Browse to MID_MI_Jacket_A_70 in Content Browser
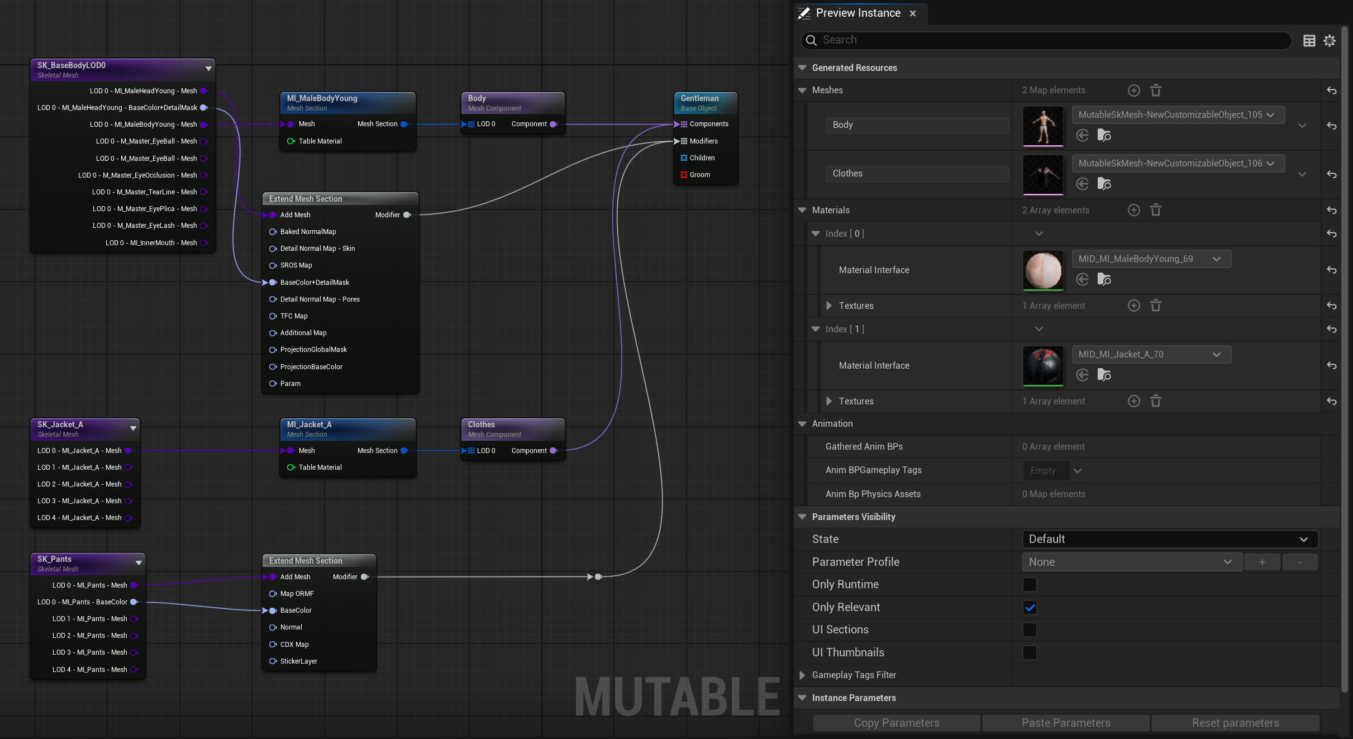This screenshot has width=1353, height=739. 1104,375
